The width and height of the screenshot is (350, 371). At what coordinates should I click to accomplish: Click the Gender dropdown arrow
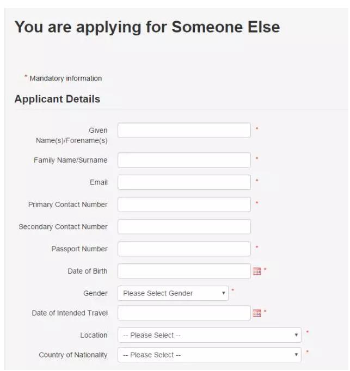223,293
